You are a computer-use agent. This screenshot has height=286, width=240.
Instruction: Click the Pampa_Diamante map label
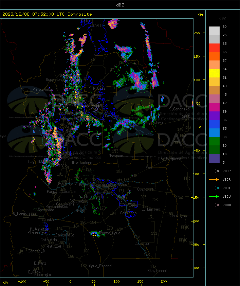pyautogui.click(x=61, y=192)
